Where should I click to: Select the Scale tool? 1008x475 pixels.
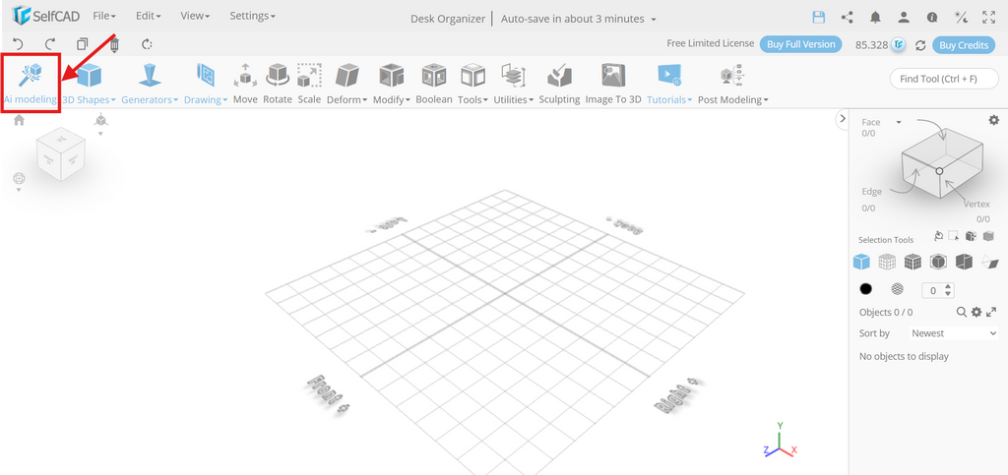(309, 84)
